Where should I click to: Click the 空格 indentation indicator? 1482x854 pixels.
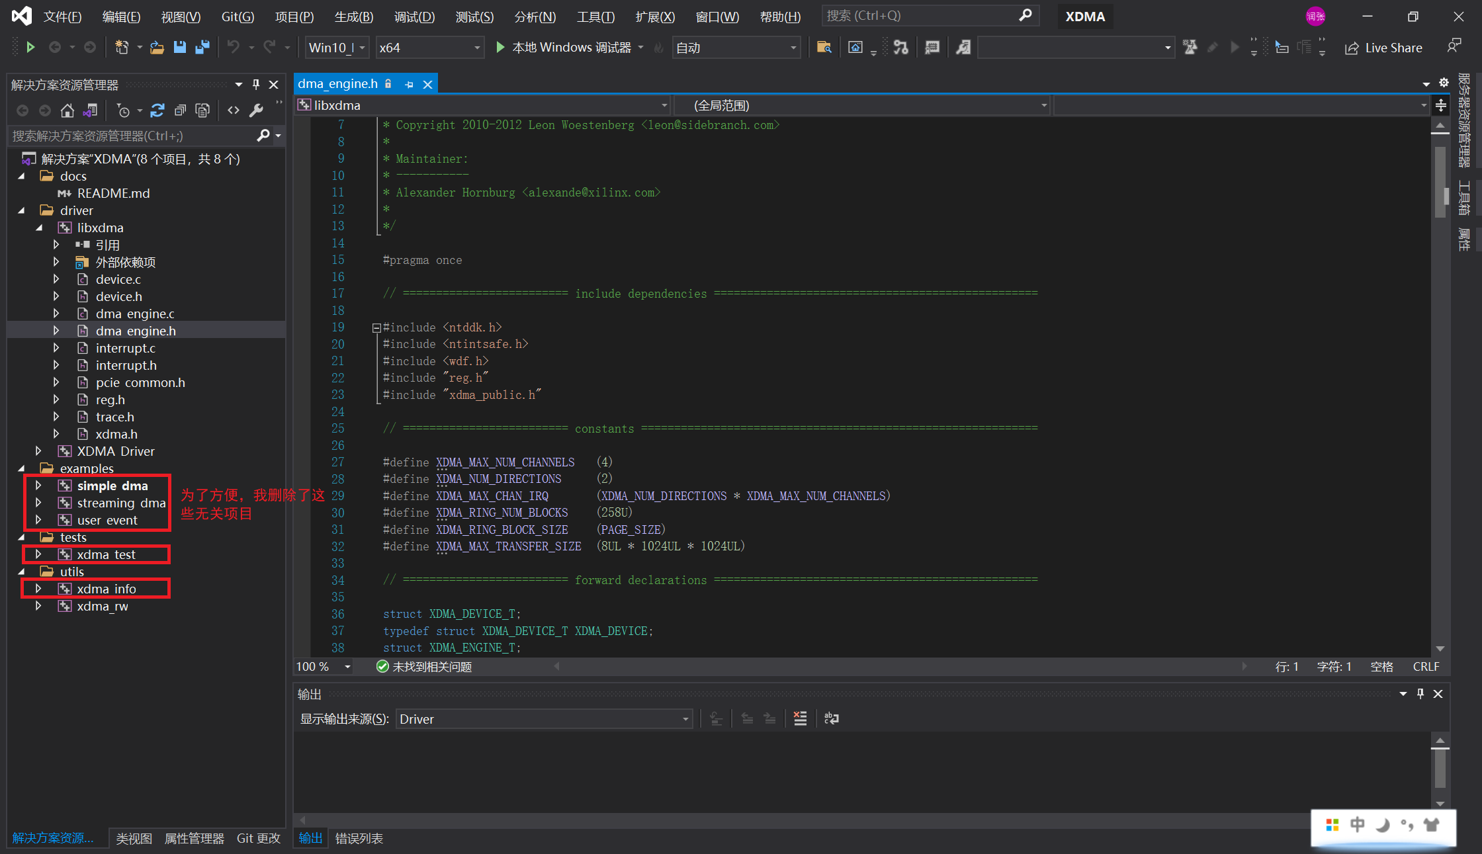[1381, 666]
